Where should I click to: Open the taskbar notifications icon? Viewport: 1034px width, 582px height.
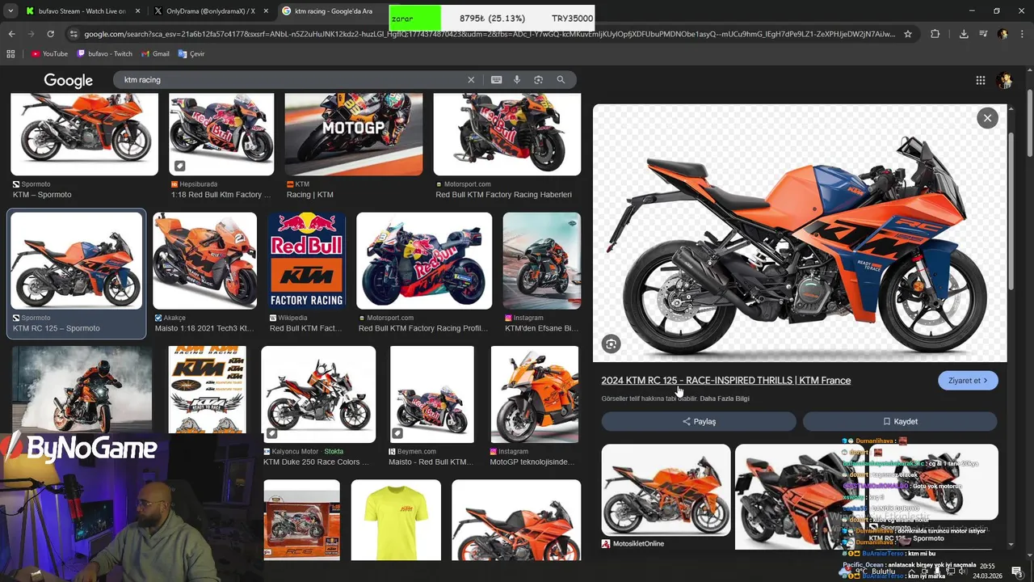tap(1017, 571)
